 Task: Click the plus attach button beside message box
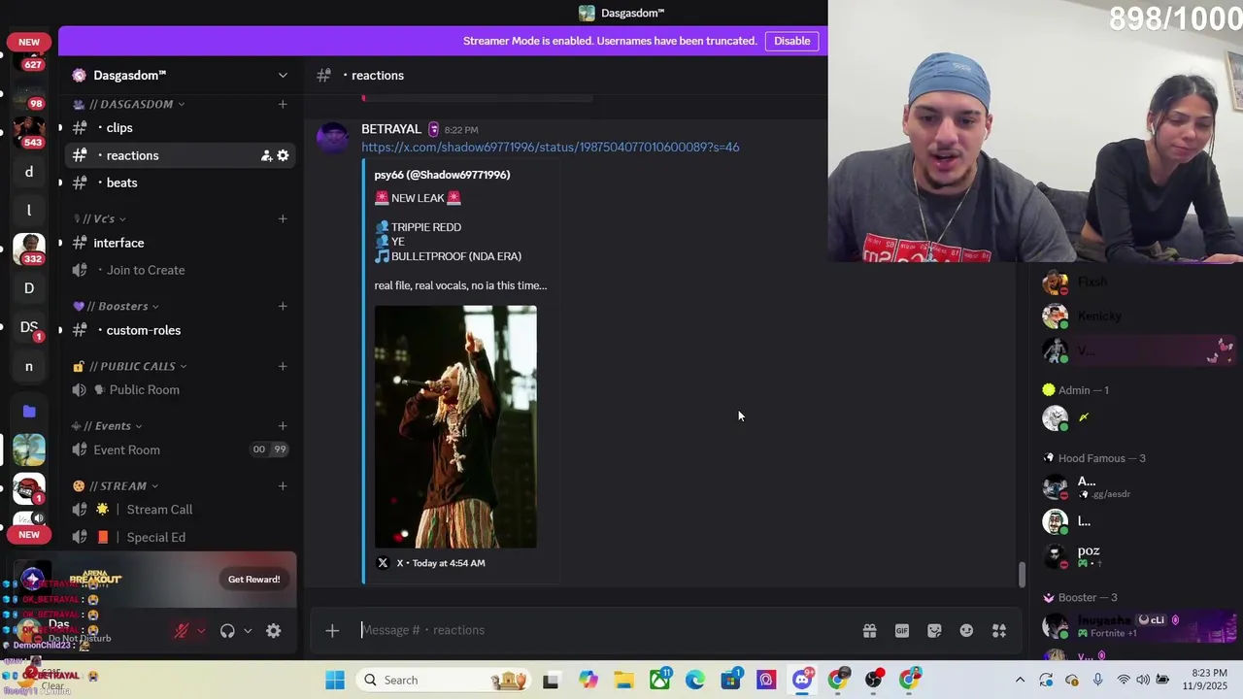tap(332, 630)
